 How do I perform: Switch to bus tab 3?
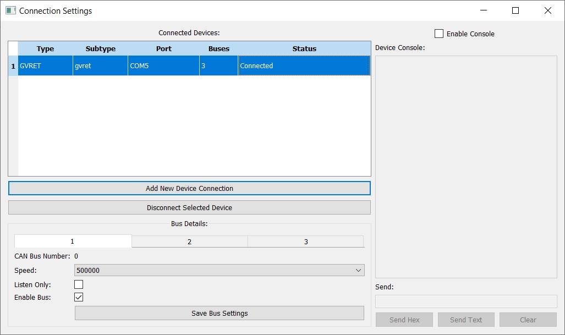coord(306,241)
